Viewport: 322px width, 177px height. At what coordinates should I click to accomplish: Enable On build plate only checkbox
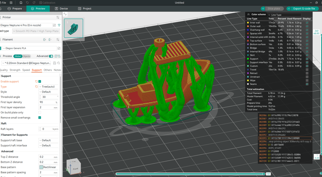[40, 112]
